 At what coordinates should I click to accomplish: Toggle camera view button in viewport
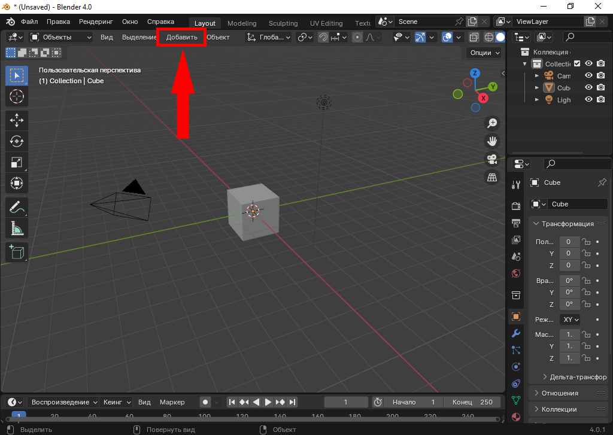coord(492,159)
